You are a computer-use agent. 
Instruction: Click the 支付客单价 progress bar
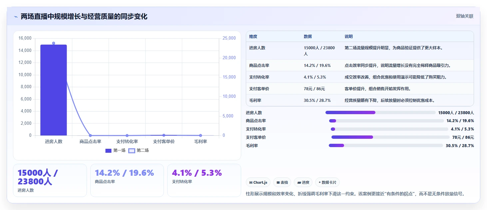(390, 137)
